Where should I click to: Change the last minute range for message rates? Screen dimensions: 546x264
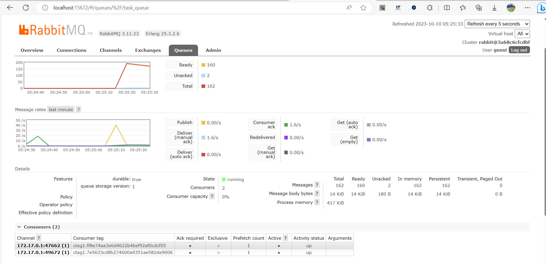click(61, 109)
